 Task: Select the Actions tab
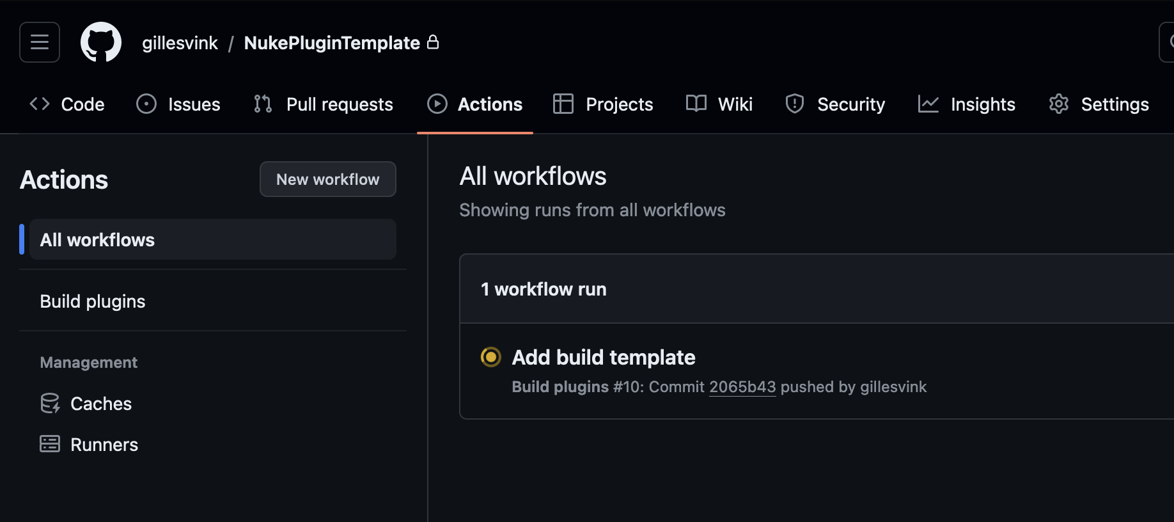(x=474, y=104)
